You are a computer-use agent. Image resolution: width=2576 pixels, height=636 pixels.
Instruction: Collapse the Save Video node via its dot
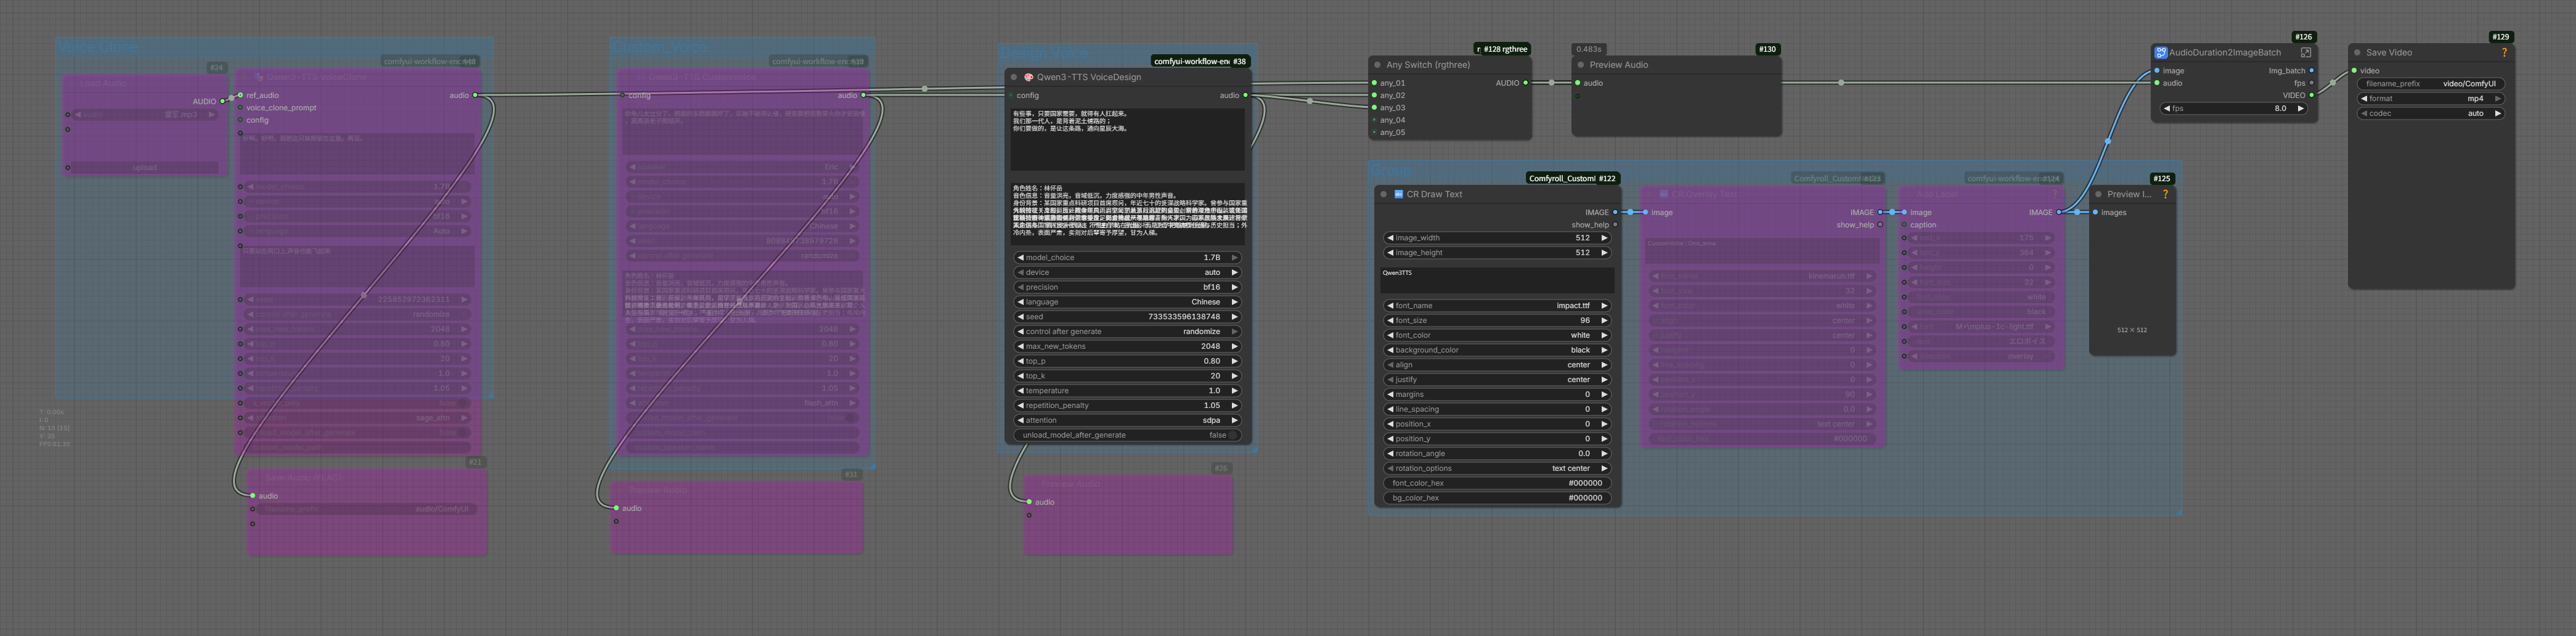2357,53
